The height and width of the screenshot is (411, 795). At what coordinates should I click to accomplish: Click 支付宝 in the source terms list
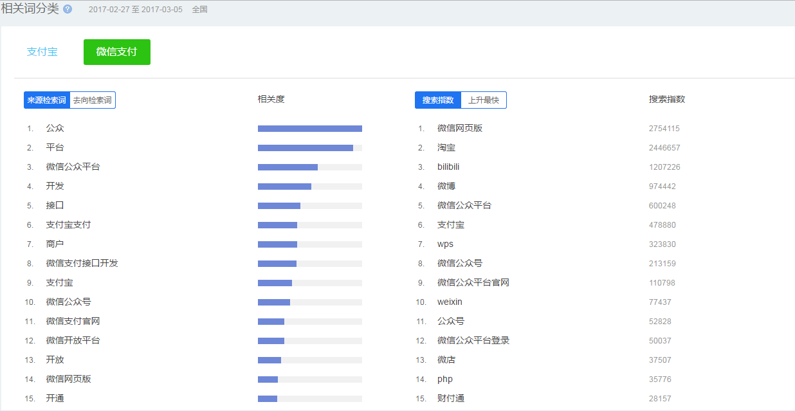60,283
